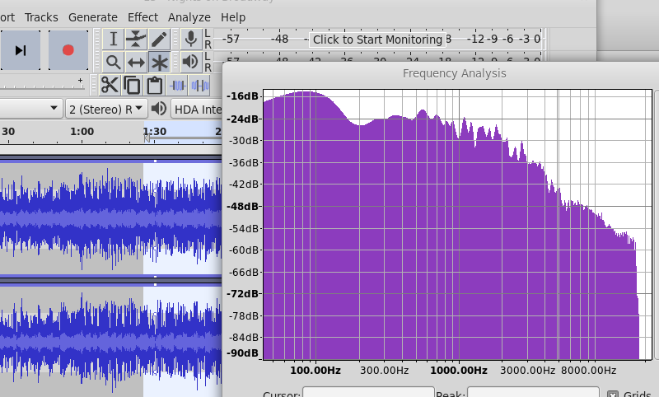
Task: Open the Analyze menu
Action: pos(189,17)
